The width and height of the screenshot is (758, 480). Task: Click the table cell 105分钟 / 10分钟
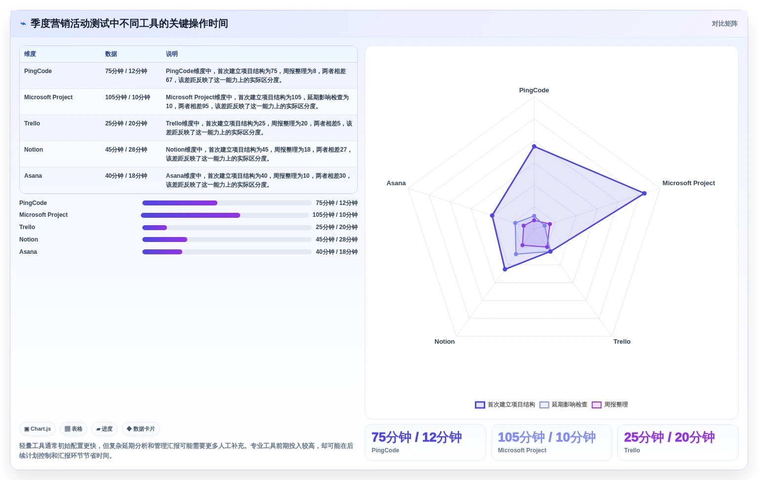pos(127,97)
